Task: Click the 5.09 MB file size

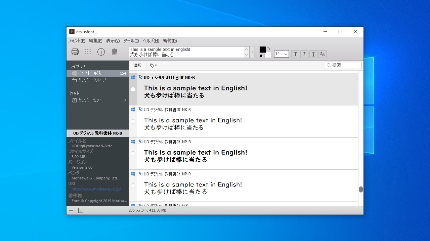Action: tap(78, 157)
